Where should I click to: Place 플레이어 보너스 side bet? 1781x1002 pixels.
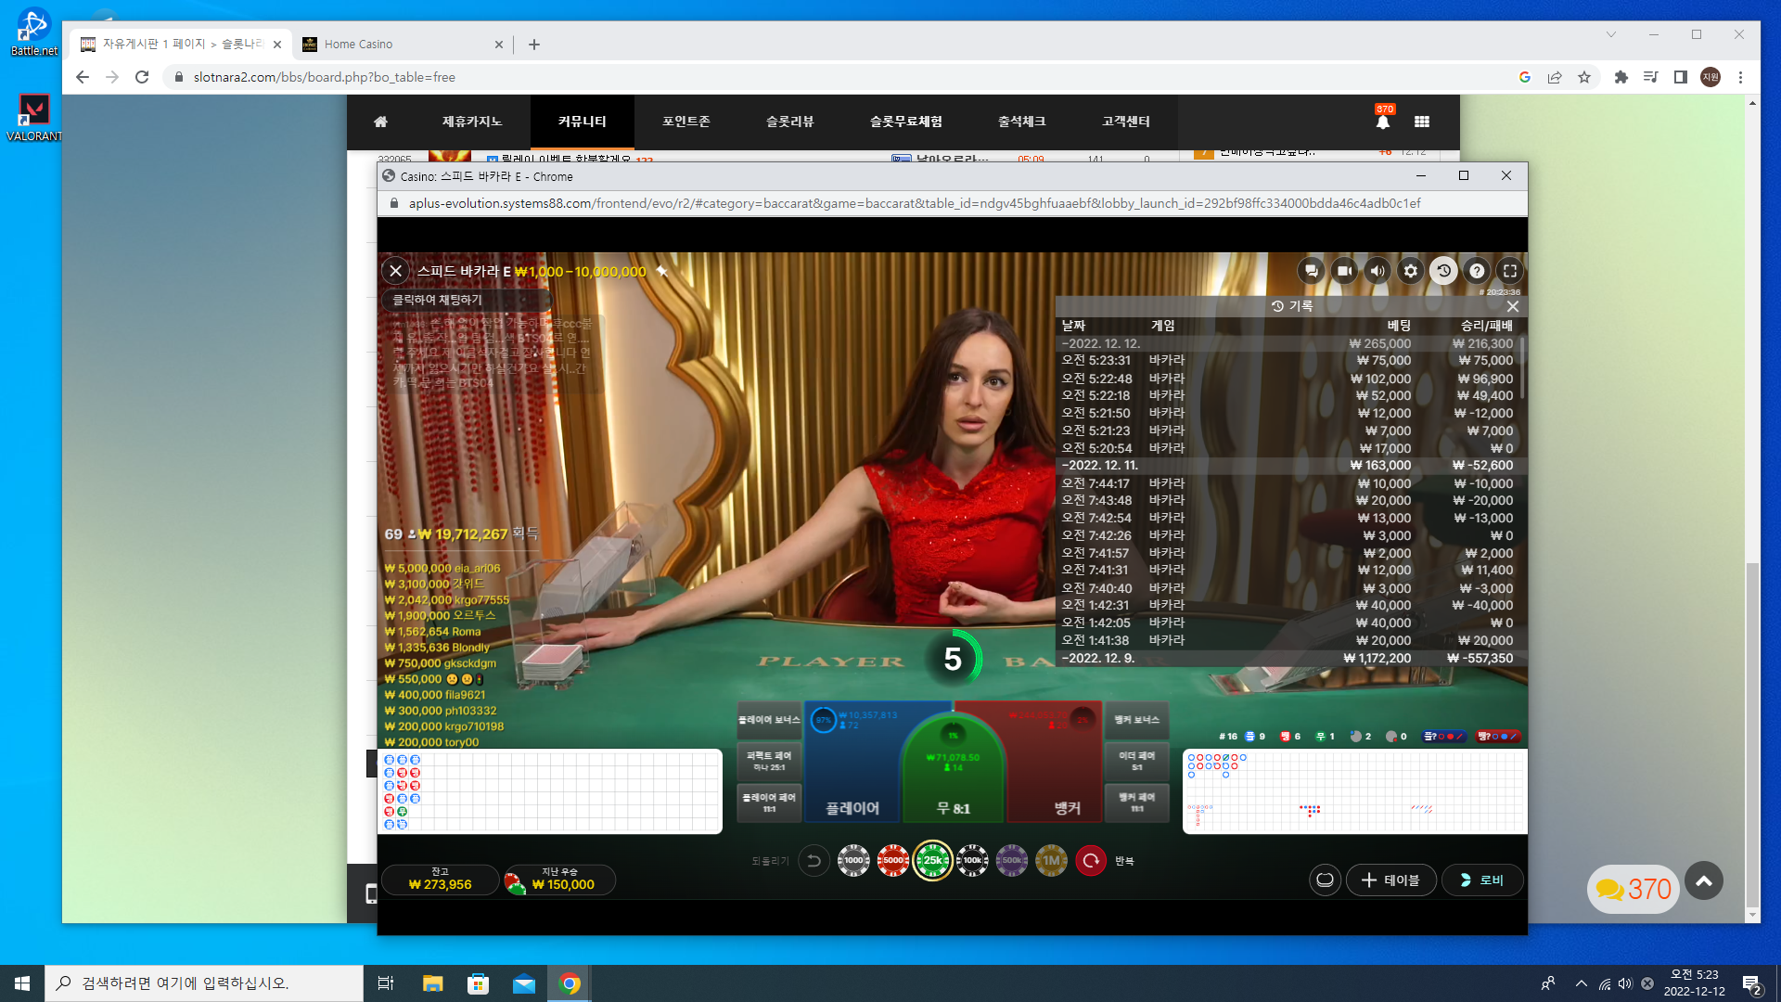pos(769,720)
